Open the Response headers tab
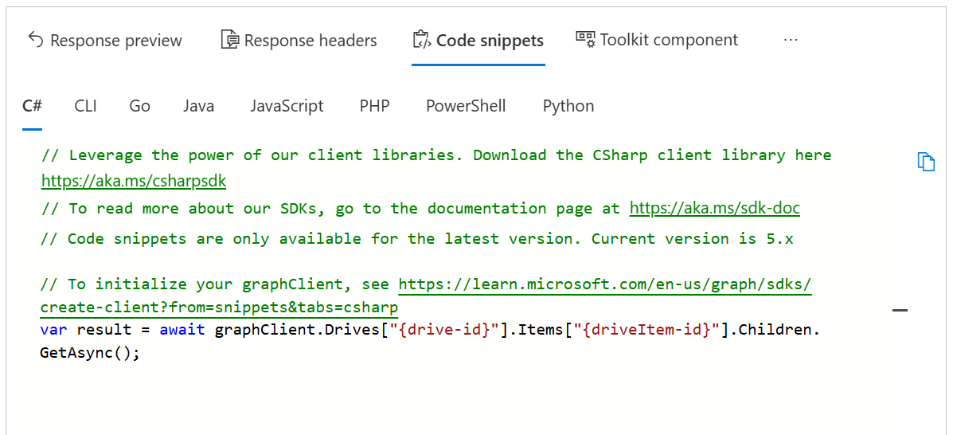 (x=311, y=41)
